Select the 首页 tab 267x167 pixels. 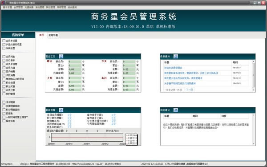(x=42, y=35)
